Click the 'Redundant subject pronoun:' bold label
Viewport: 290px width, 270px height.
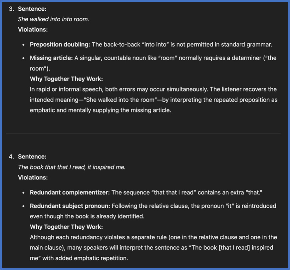pos(70,206)
